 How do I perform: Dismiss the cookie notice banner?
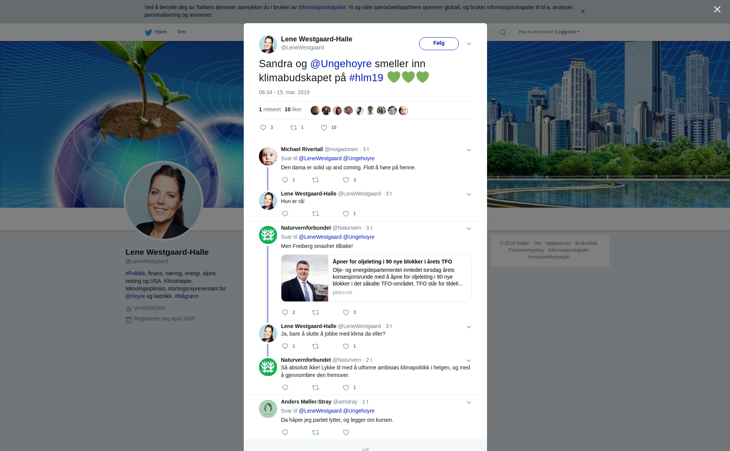click(x=582, y=11)
